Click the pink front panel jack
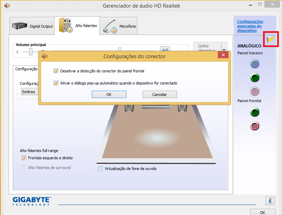282x215 pixels. (x=255, y=126)
